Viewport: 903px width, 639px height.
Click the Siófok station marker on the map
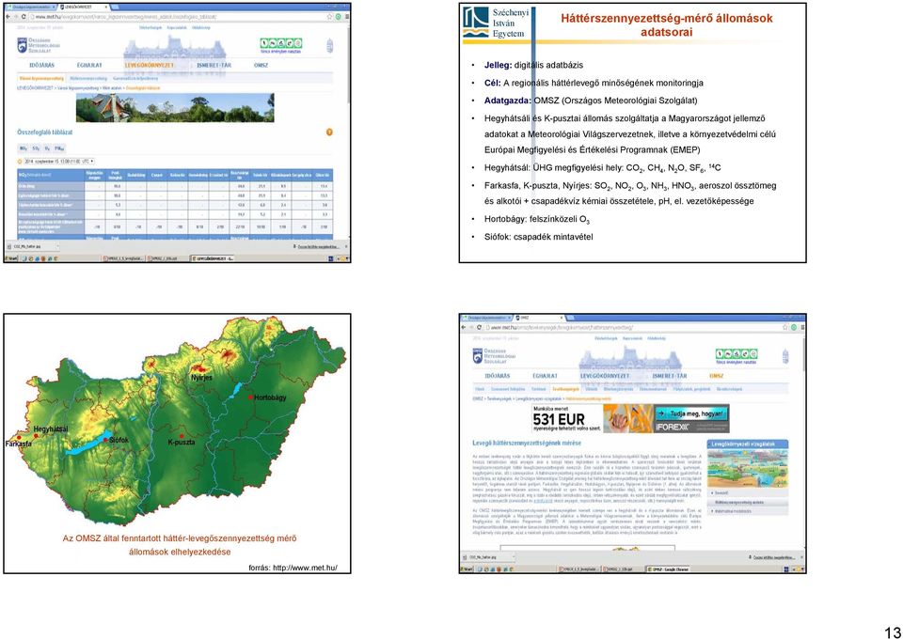[x=106, y=440]
